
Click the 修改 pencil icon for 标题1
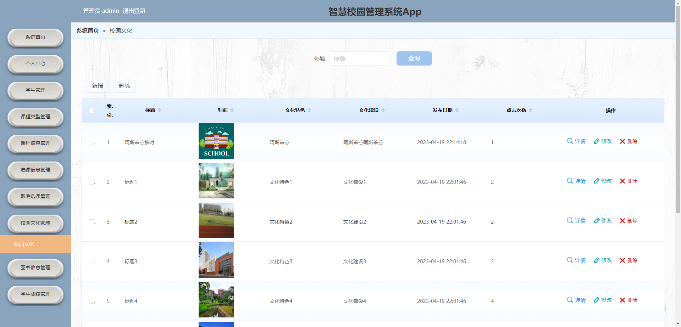coord(603,181)
